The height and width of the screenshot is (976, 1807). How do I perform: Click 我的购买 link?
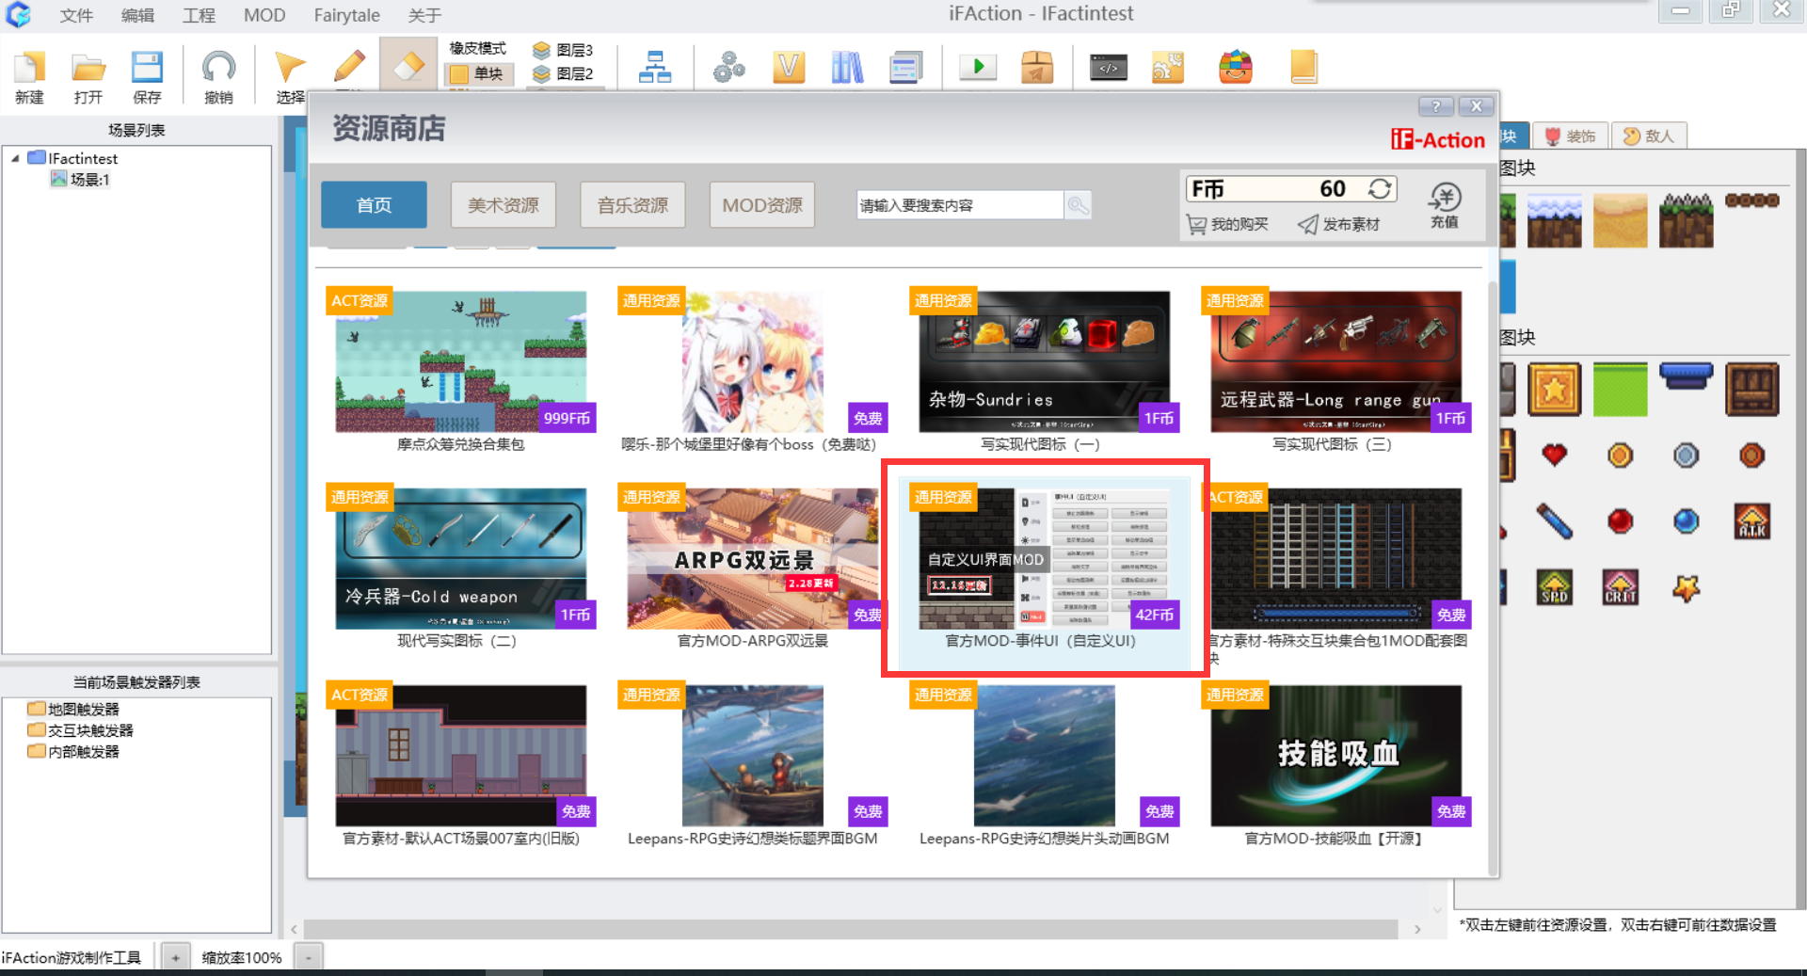tap(1228, 225)
